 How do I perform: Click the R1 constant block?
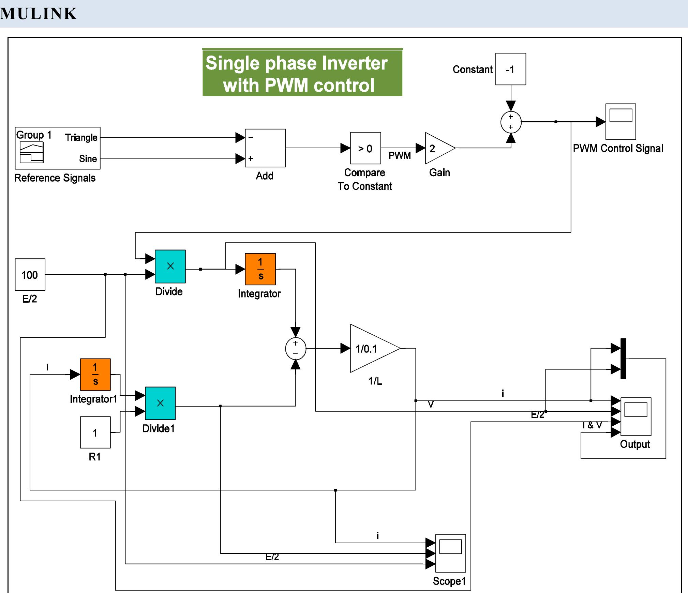tap(95, 432)
